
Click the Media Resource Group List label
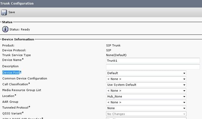(22, 90)
